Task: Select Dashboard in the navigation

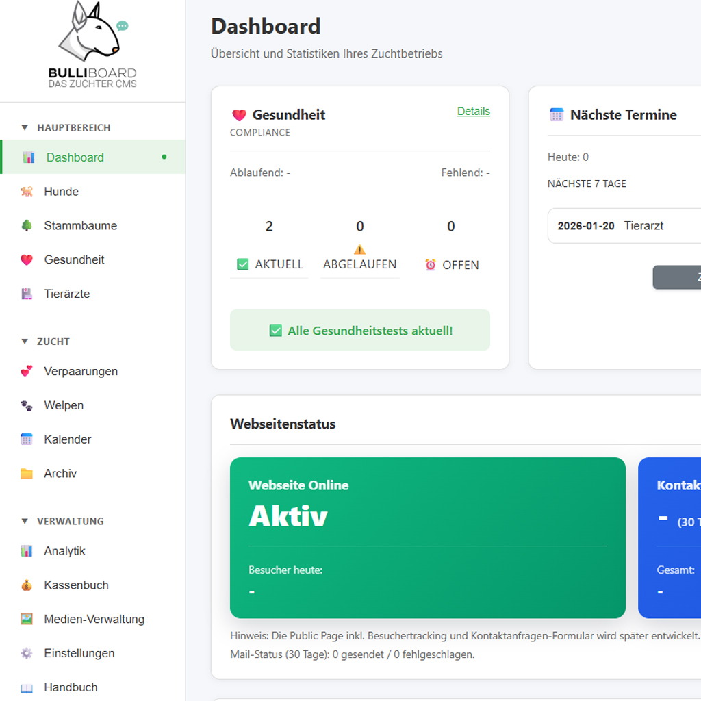Action: 75,157
